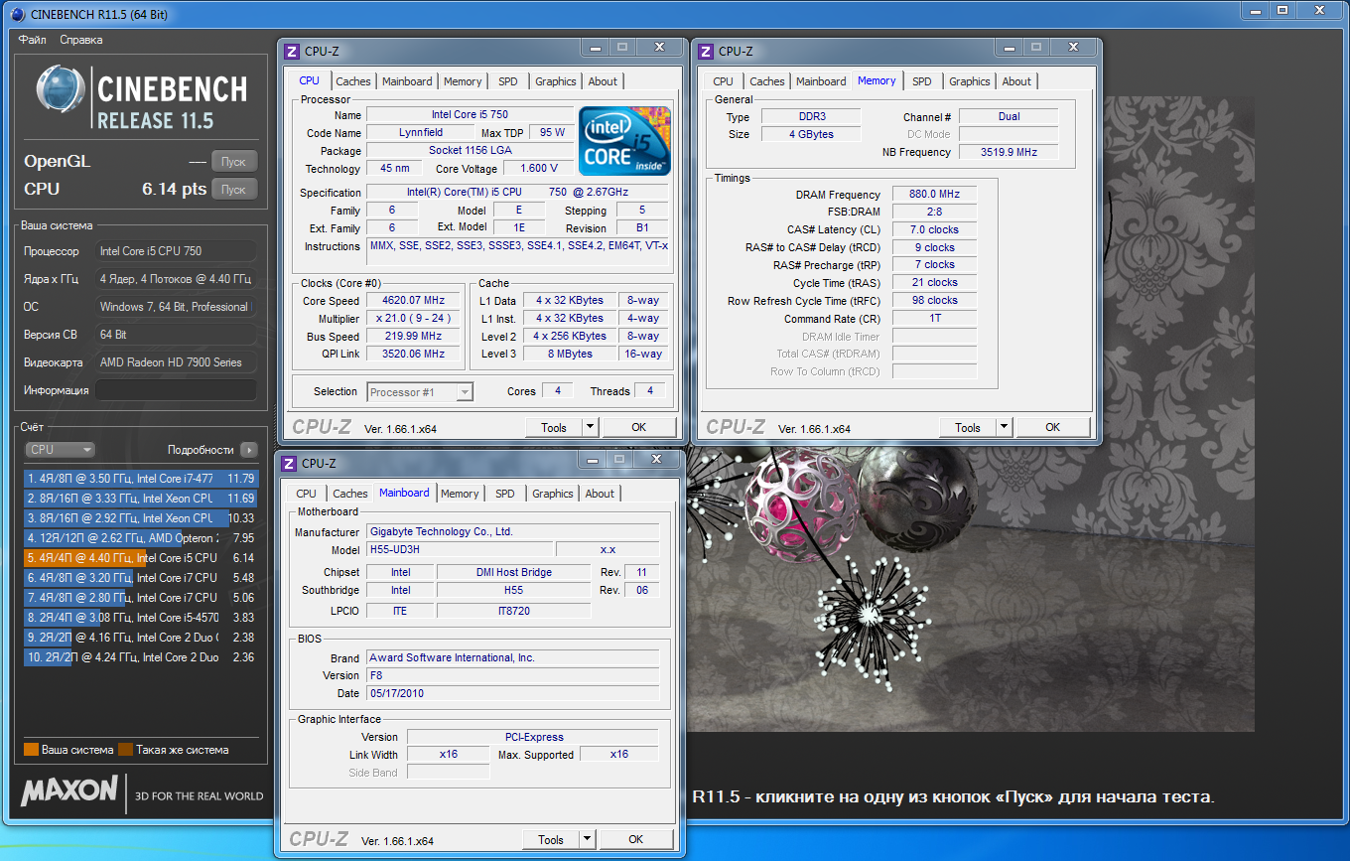Image resolution: width=1350 pixels, height=861 pixels.
Task: Click the Такая же система brown legend swatch
Action: [125, 750]
